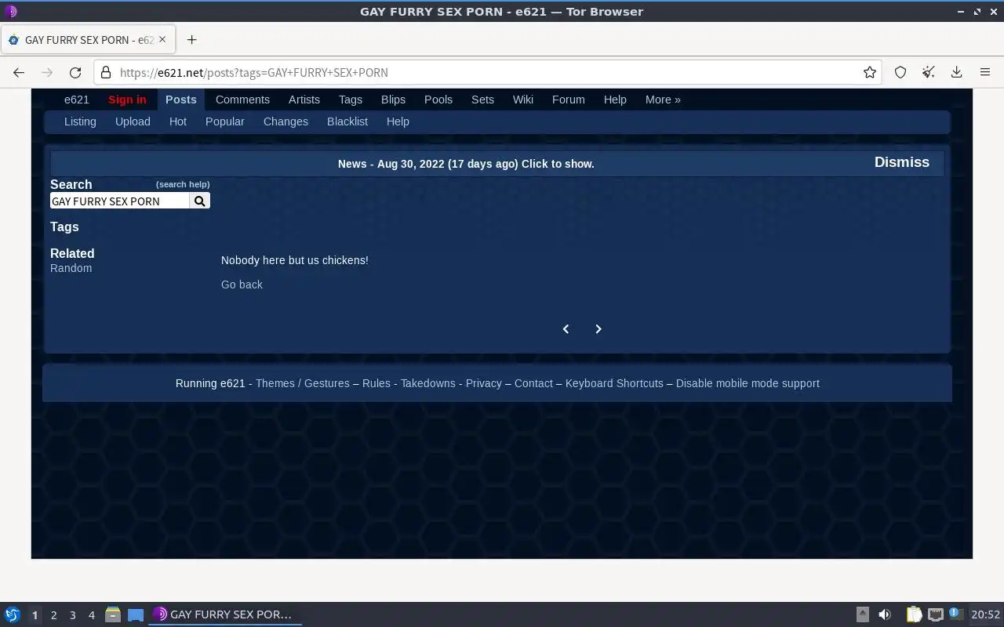Open the Forum section
The image size is (1004, 627).
569,100
